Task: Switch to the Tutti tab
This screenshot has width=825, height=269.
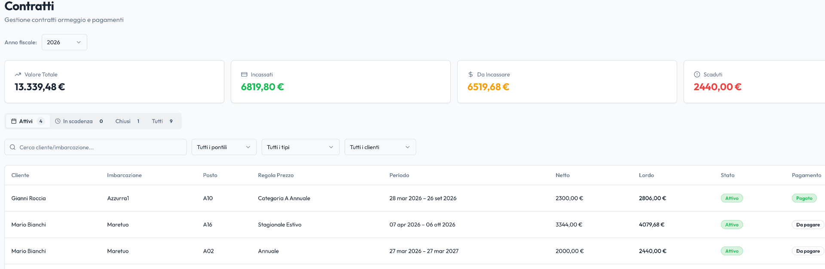Action: 162,121
